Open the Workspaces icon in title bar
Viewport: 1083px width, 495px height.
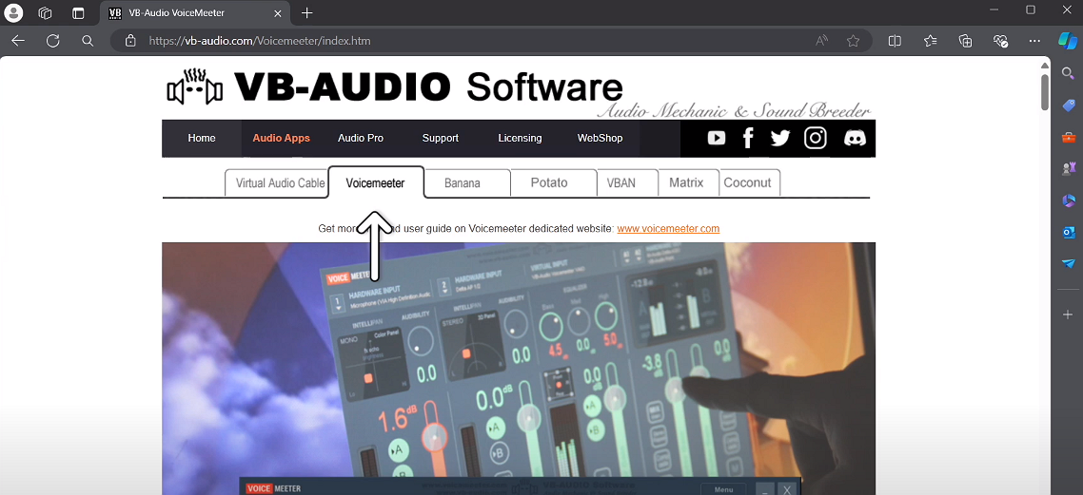pos(46,12)
